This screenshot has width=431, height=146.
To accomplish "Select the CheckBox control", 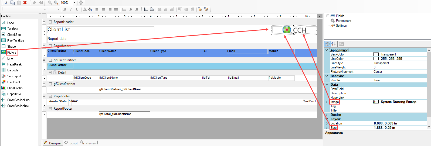I will click(x=14, y=35).
